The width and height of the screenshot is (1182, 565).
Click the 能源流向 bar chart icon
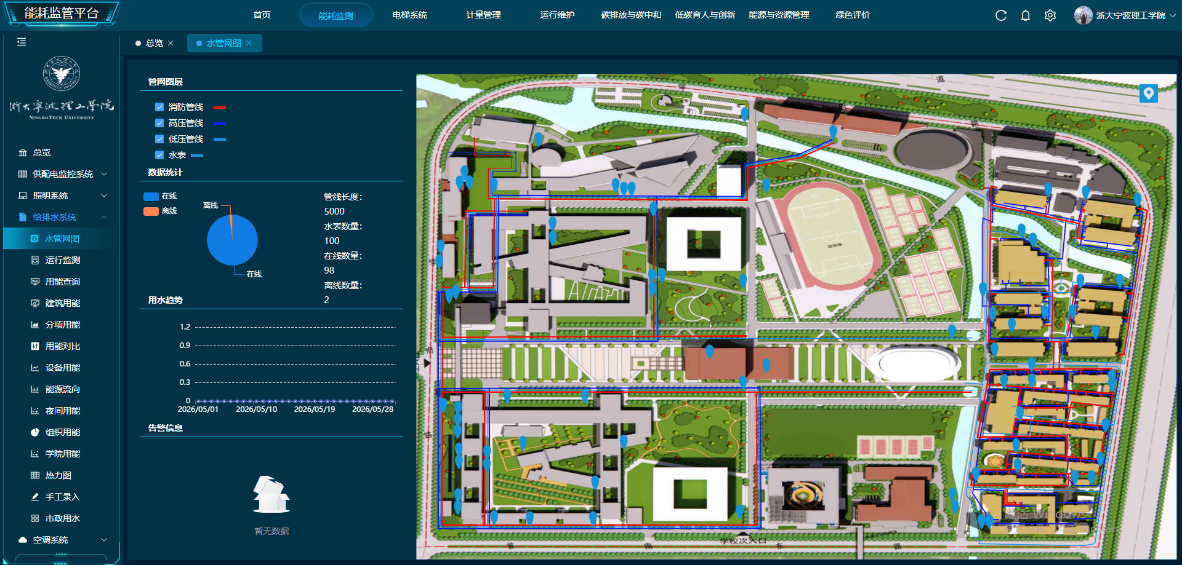pos(35,389)
